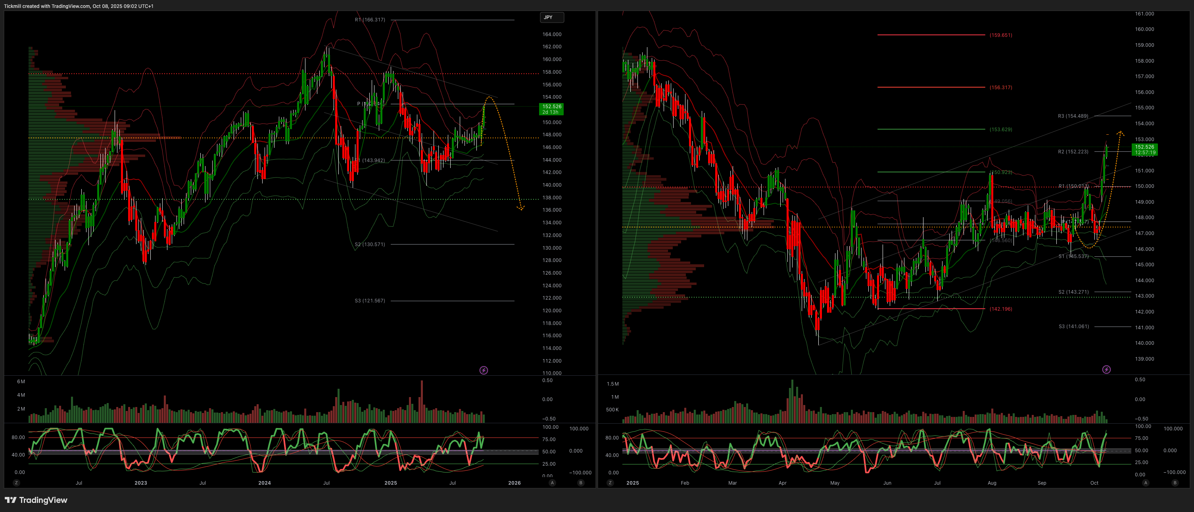Select the R1 (166.317) pivot label
Image resolution: width=1194 pixels, height=512 pixels.
369,20
